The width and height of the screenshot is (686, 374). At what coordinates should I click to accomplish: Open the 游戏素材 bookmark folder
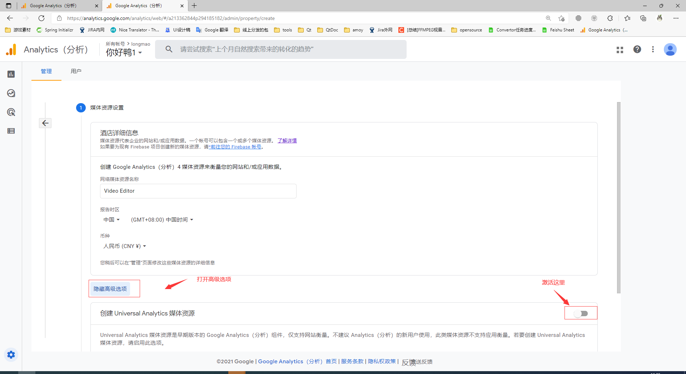click(x=18, y=30)
